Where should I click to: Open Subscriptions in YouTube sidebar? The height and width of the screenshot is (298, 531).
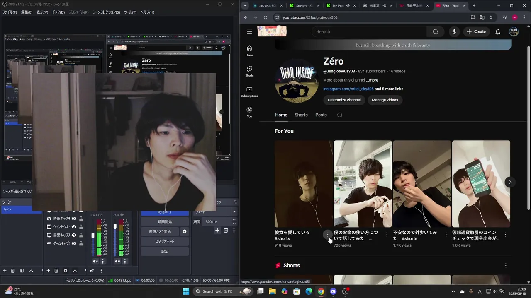pyautogui.click(x=249, y=91)
